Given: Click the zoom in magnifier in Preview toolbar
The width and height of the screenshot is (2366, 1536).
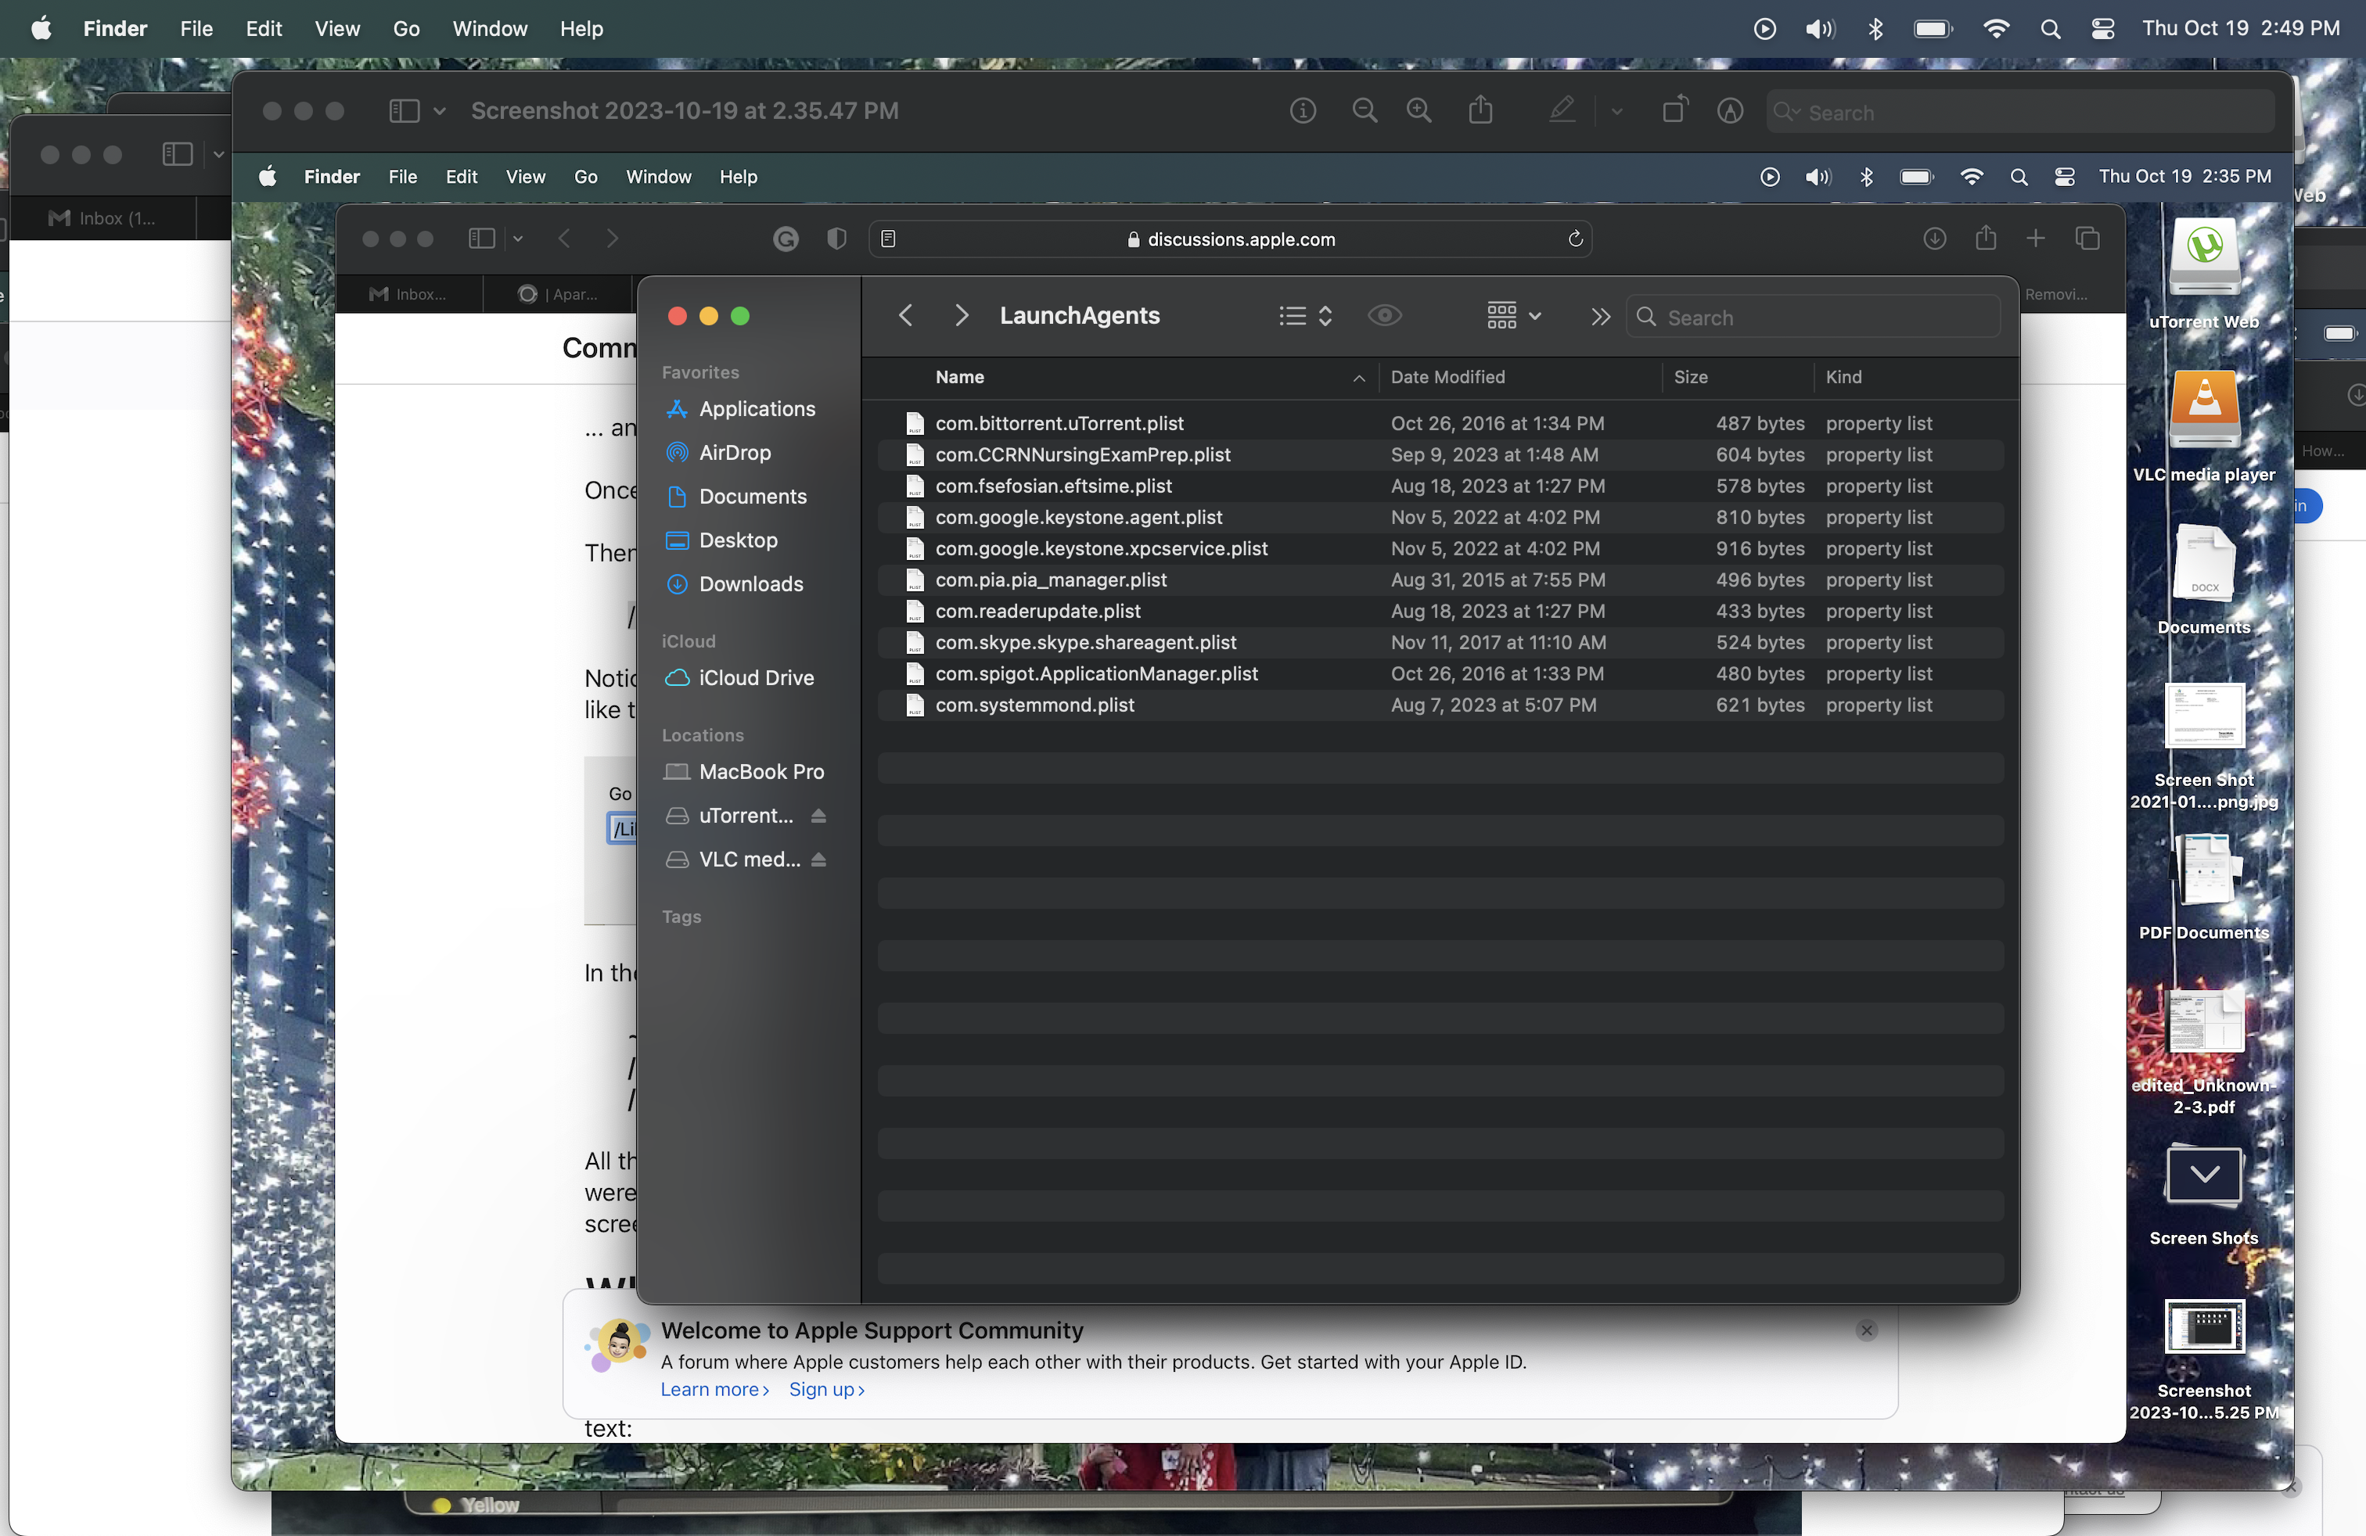Looking at the screenshot, I should point(1419,110).
